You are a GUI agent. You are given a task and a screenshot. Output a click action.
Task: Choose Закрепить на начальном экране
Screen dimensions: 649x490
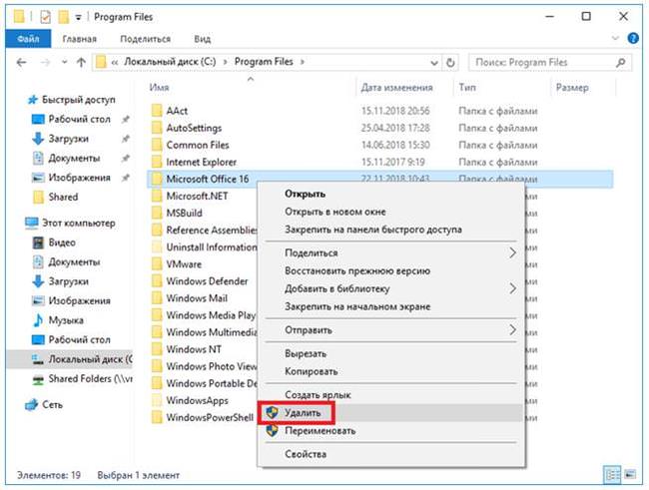tap(391, 306)
